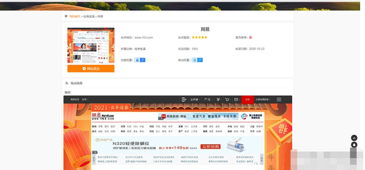Click the 网易新闻 banner ad
Image resolution: width=365 pixels, height=170 pixels.
tap(198, 116)
